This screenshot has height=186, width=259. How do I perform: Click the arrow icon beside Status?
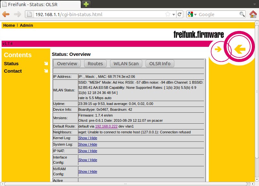click(x=46, y=64)
